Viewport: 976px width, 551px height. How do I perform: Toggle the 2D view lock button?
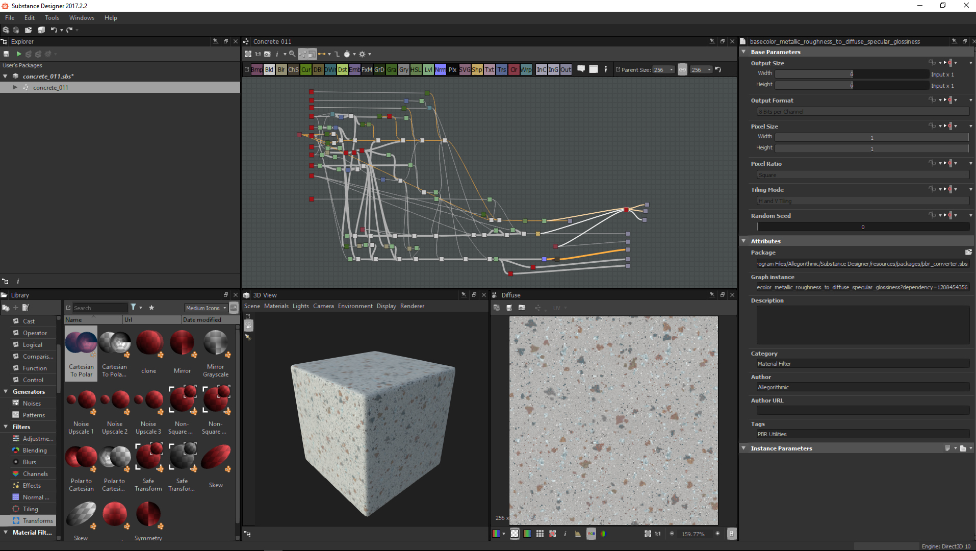[731, 534]
